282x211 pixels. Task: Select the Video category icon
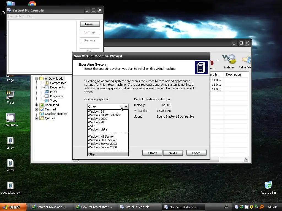(x=47, y=101)
